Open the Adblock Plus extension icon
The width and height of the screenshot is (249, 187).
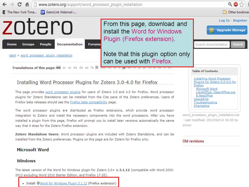(x=236, y=4)
